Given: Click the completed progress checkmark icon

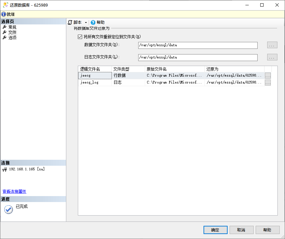Looking at the screenshot, I should coord(9,209).
